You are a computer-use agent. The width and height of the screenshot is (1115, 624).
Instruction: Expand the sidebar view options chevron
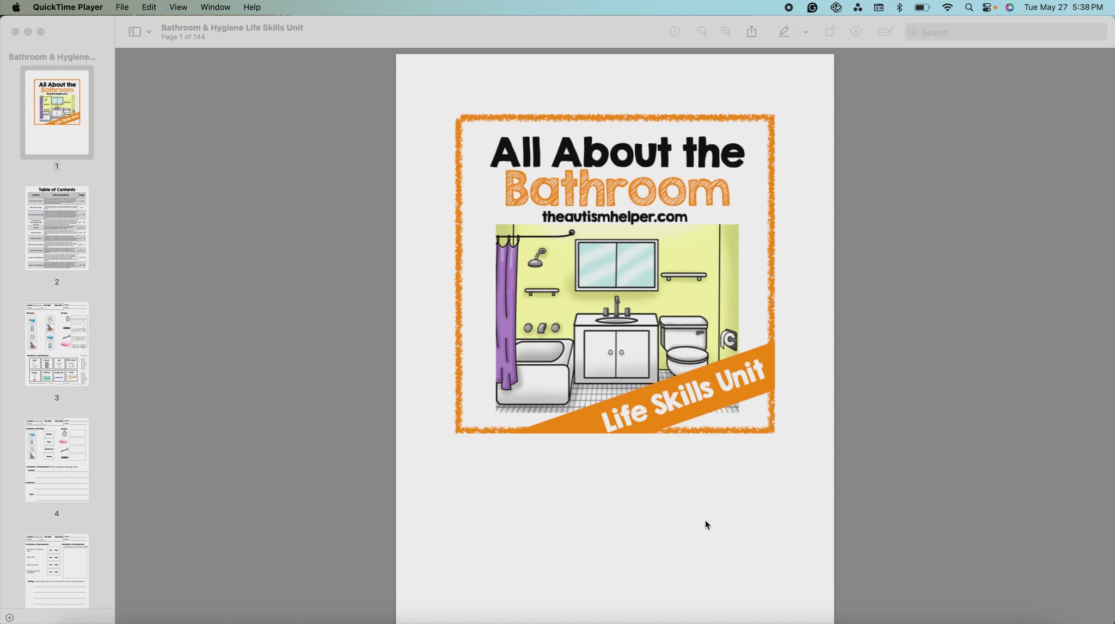(x=149, y=32)
